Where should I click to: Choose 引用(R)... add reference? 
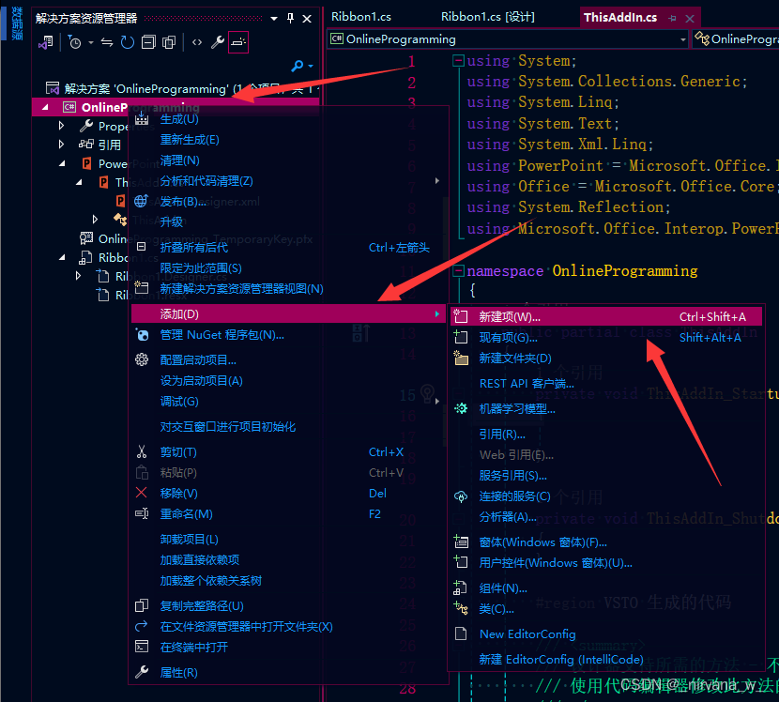(x=502, y=435)
